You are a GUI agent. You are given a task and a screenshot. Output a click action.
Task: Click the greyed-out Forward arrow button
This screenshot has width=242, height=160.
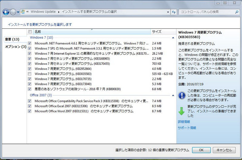tap(13, 12)
